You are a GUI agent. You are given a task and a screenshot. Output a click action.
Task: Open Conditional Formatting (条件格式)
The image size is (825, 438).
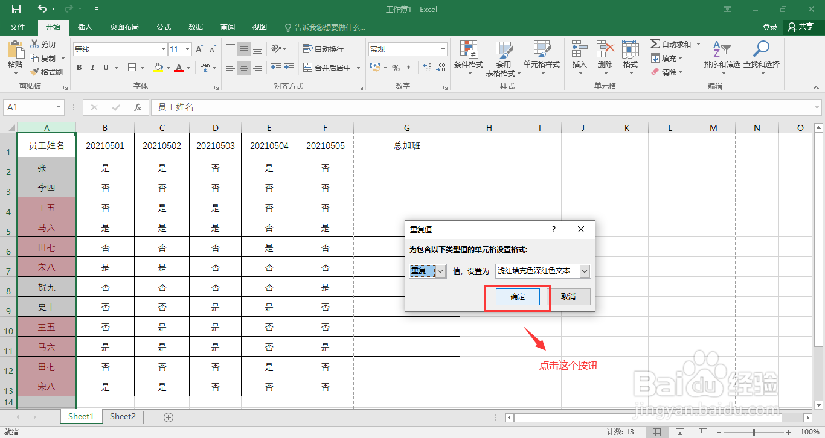click(469, 59)
